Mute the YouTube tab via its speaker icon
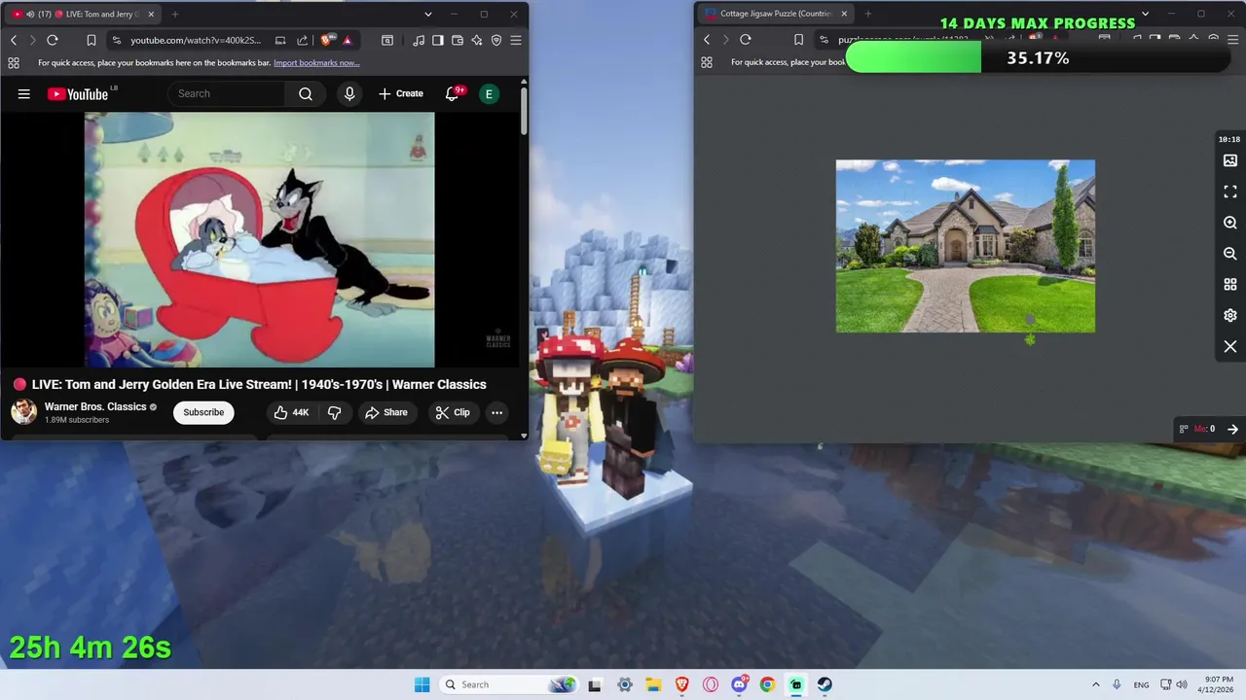The image size is (1246, 700). point(31,14)
